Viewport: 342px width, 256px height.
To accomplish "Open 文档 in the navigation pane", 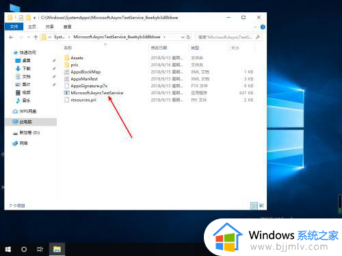I will click(26, 76).
